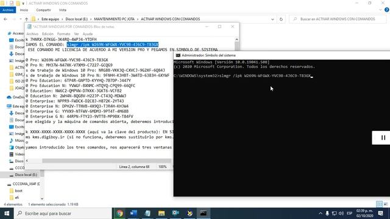390x219 pixels.
Task: Open the Archivo ribbon tab in File Explorer
Action: coord(8,10)
